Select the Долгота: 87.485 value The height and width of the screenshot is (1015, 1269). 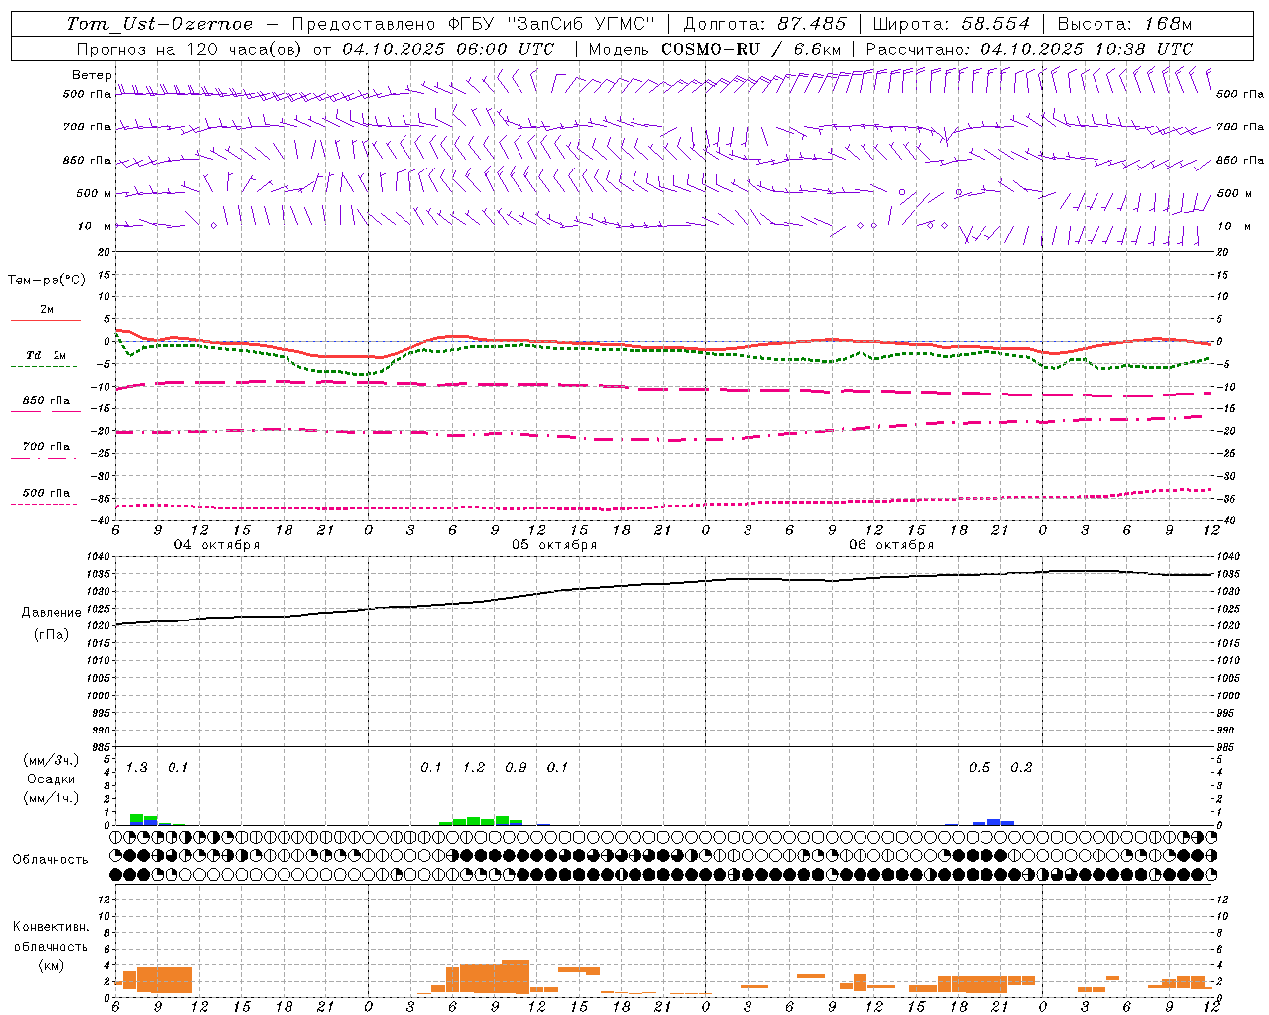click(x=765, y=24)
